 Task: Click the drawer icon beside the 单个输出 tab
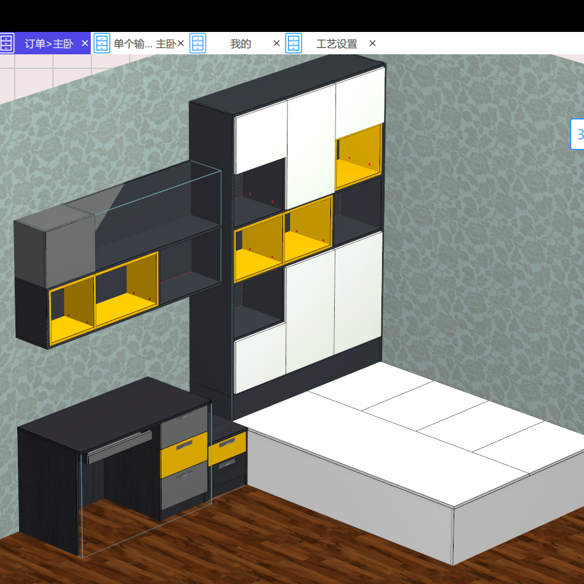(x=102, y=43)
